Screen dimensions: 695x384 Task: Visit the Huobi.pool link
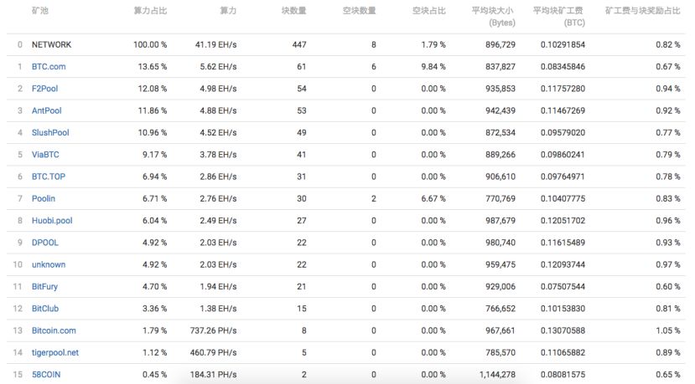point(52,220)
